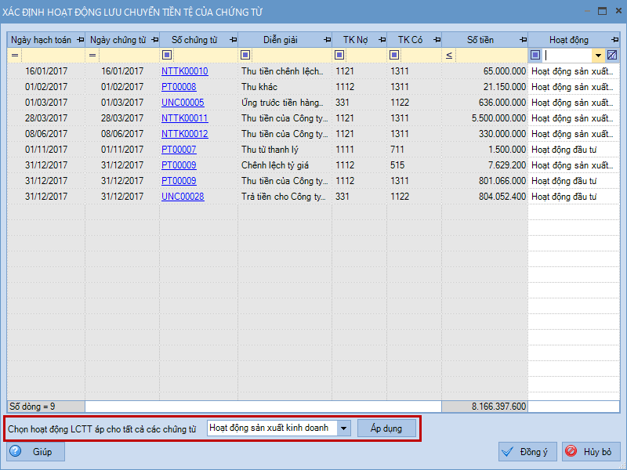Screen dimensions: 627x470
Task: Open voucher link UNC00028
Action: tap(183, 197)
